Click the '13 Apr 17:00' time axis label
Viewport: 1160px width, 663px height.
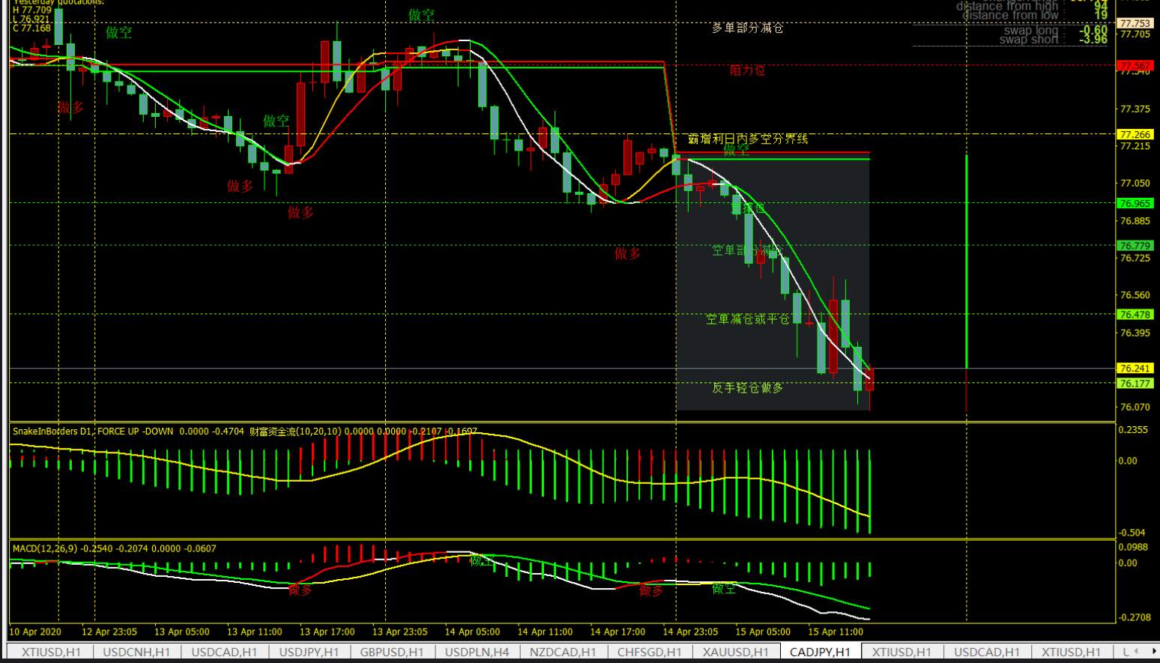coord(327,632)
